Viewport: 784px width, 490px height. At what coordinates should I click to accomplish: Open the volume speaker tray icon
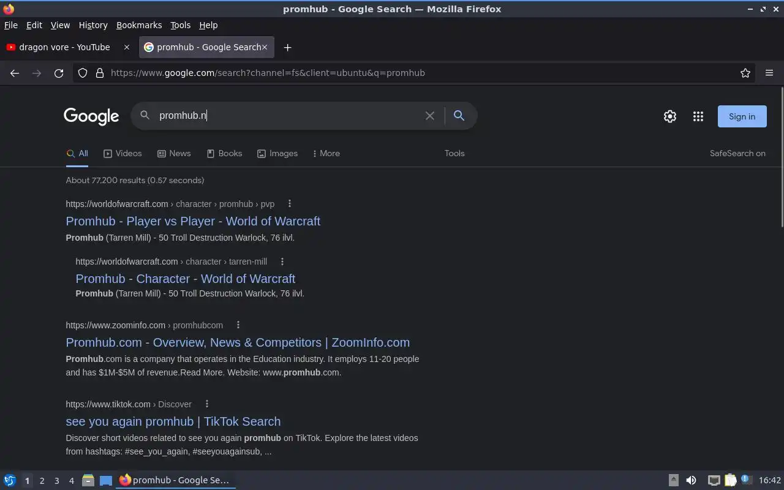pos(691,480)
